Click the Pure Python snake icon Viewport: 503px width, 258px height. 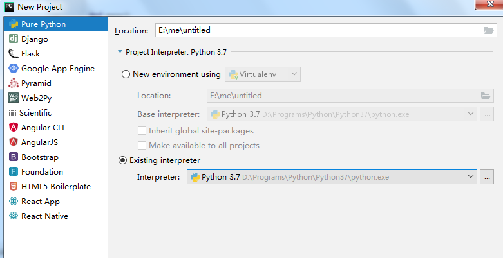(14, 24)
